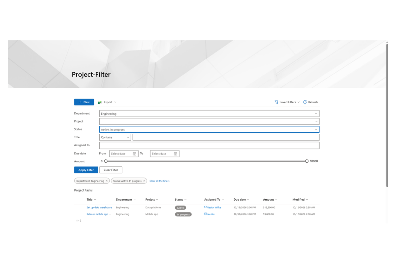Open the empty Project dropdown
The width and height of the screenshot is (396, 264).
(209, 121)
